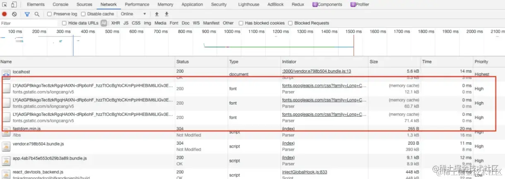The width and height of the screenshot is (505, 179).
Task: Sort requests by the Status column header
Action: tap(202, 62)
